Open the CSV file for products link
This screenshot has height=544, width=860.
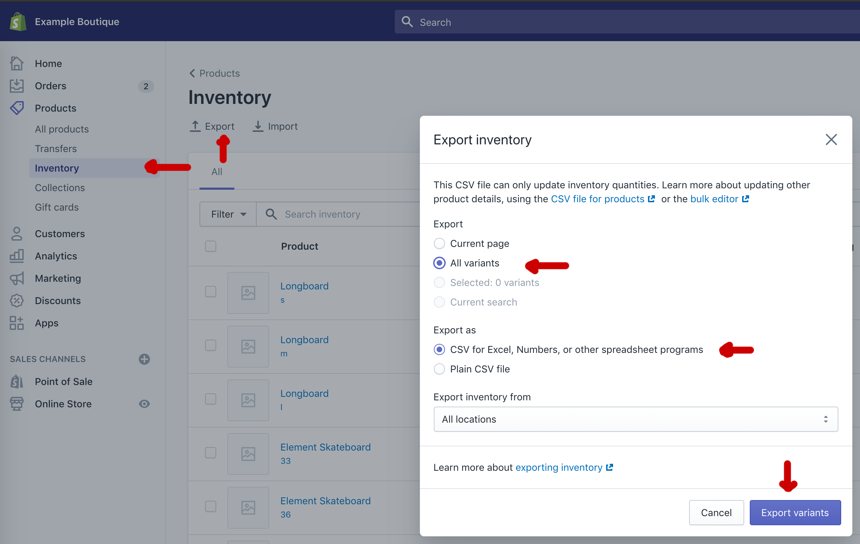[x=597, y=199]
